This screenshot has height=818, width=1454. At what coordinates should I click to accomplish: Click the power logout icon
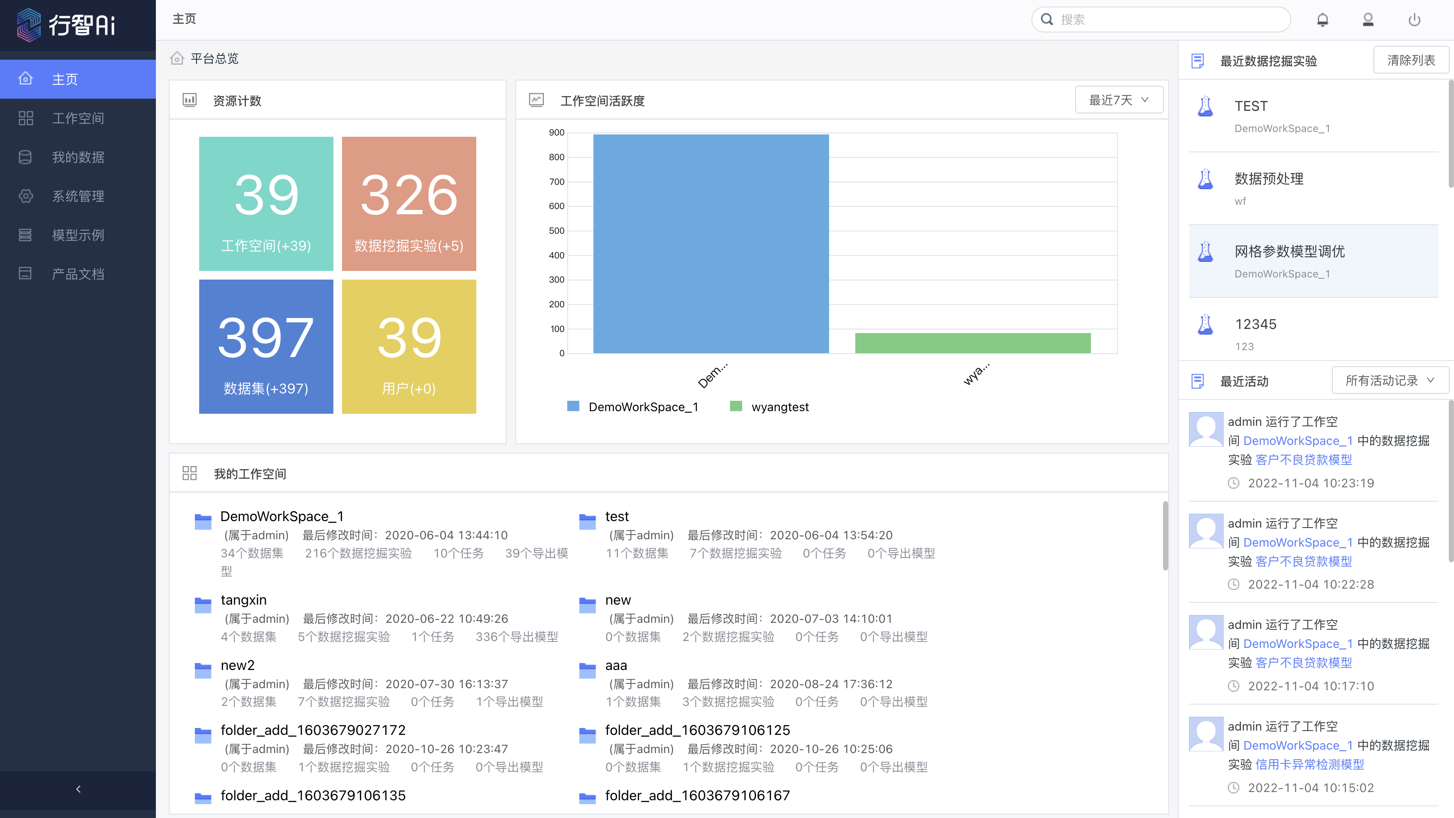(x=1414, y=20)
